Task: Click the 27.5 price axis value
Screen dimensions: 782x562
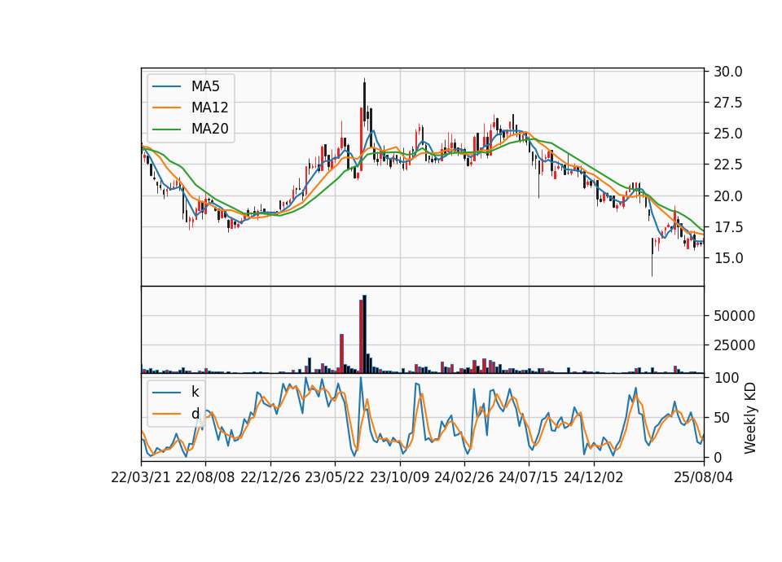Action: point(728,103)
